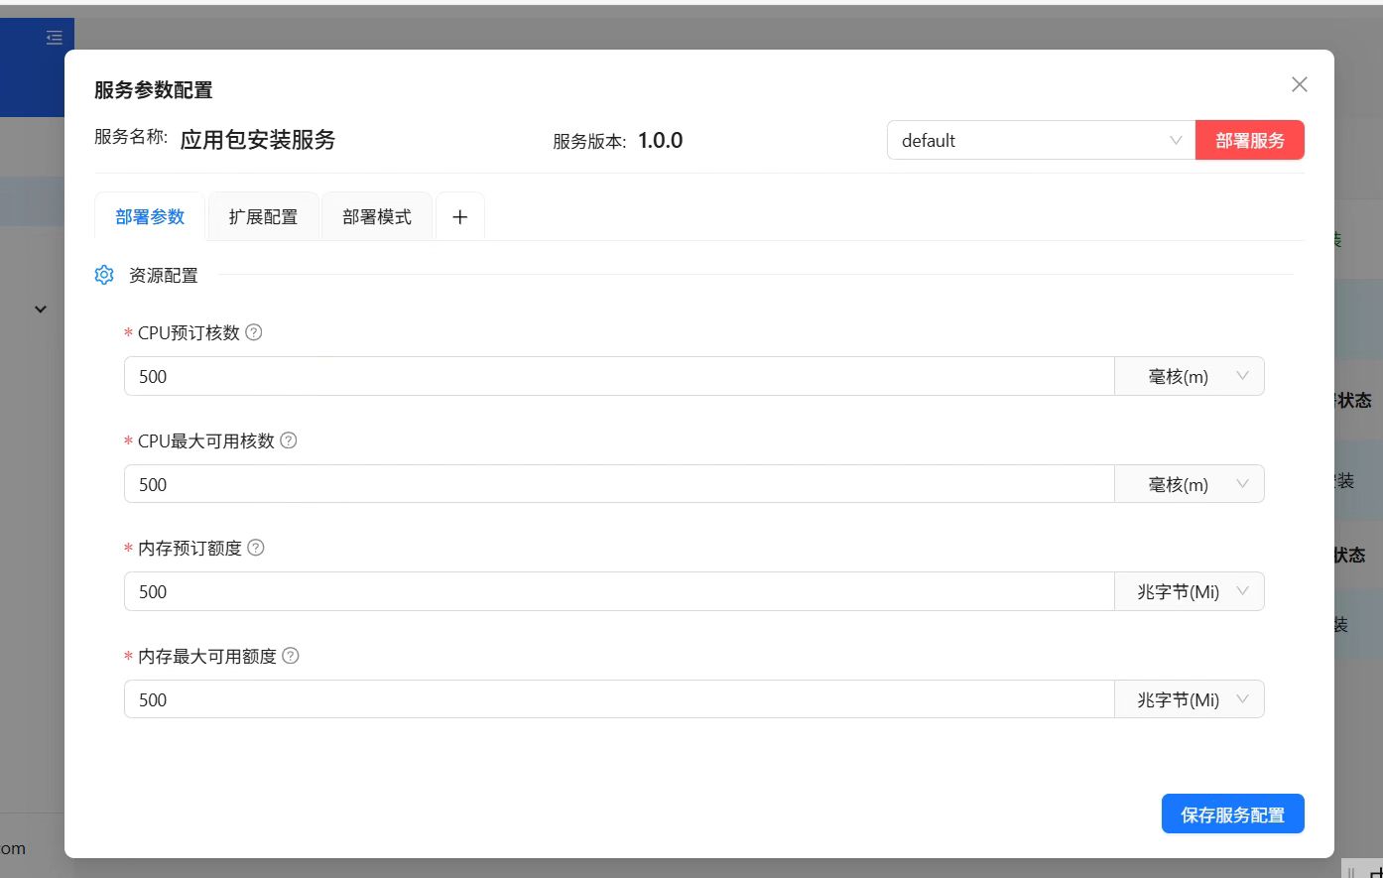Close the 服务参数配置 dialog
The width and height of the screenshot is (1383, 878).
[1299, 84]
